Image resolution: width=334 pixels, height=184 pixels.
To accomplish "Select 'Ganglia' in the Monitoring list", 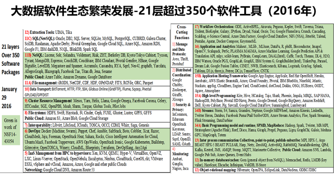I will click(178, 164).
